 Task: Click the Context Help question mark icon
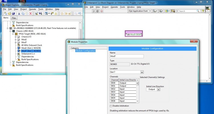(x=203, y=11)
